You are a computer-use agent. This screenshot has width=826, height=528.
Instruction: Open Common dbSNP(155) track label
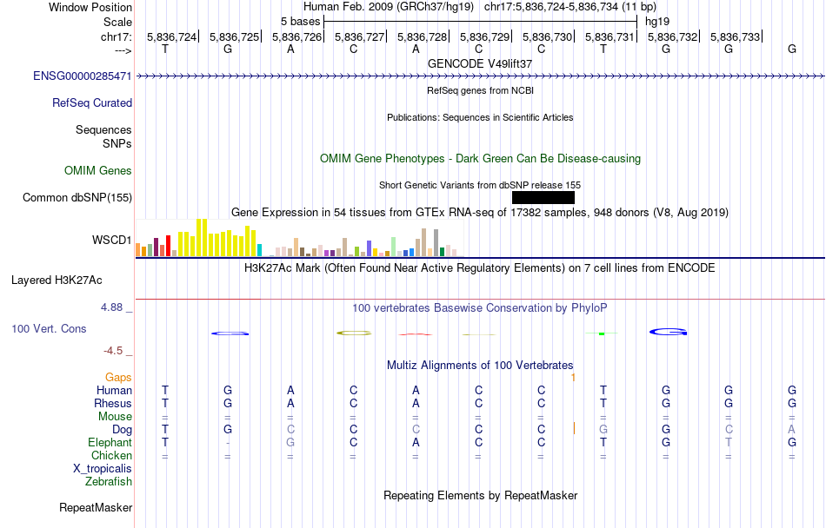77,197
